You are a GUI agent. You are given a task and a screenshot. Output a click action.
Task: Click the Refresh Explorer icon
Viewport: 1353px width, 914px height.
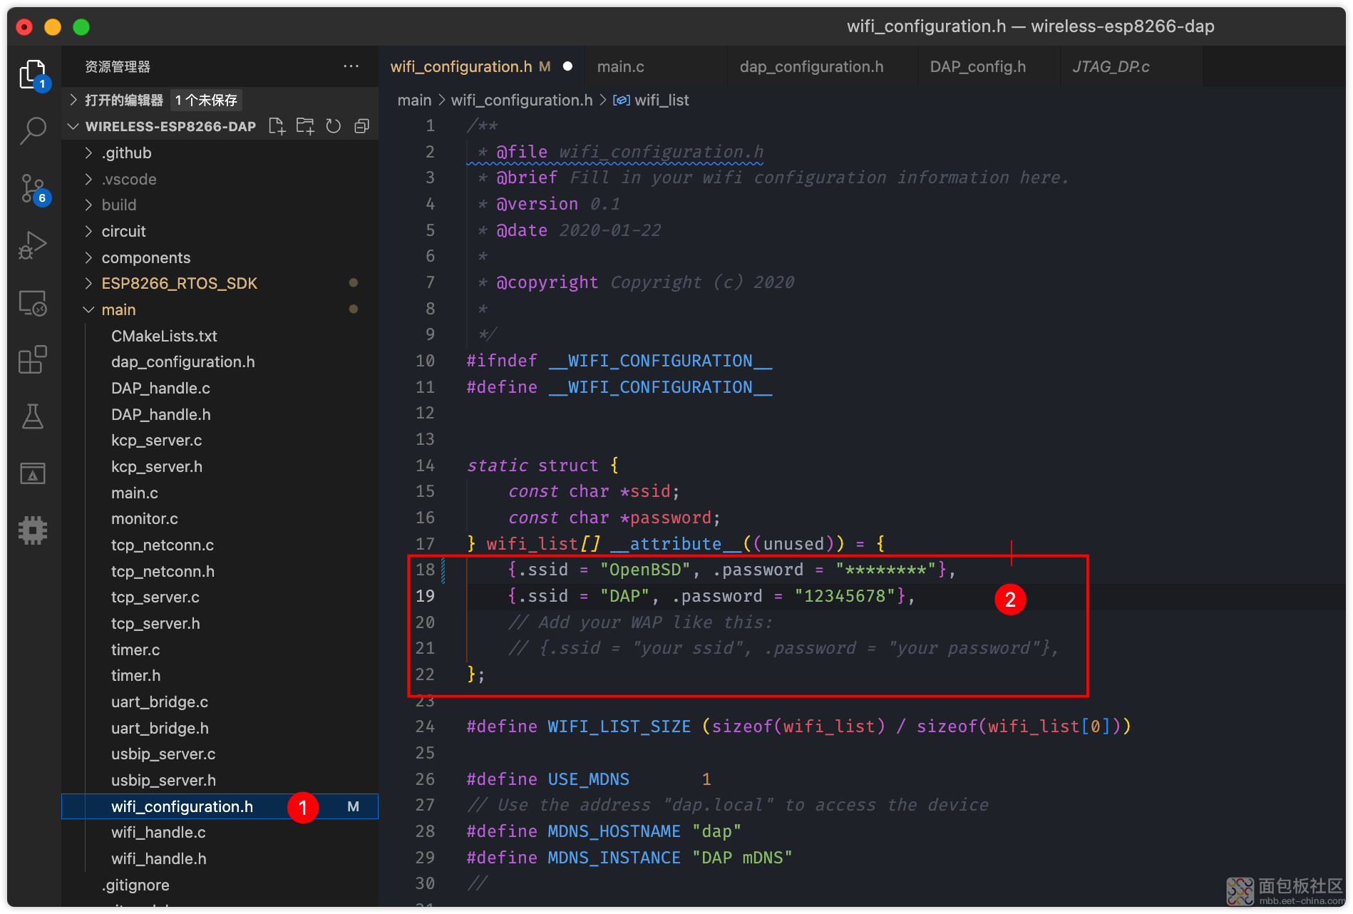click(334, 126)
